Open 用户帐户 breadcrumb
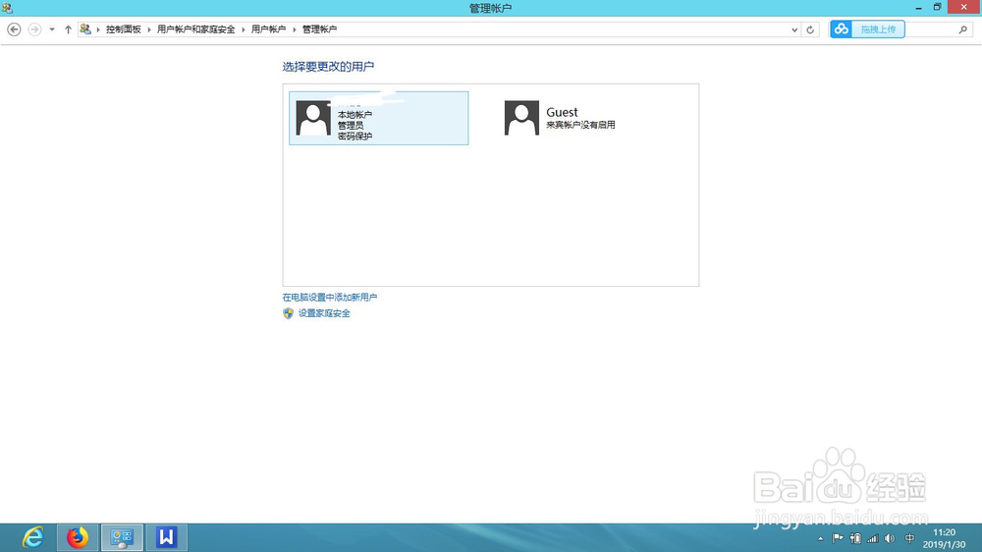Screen dimensions: 982x552 [x=268, y=29]
